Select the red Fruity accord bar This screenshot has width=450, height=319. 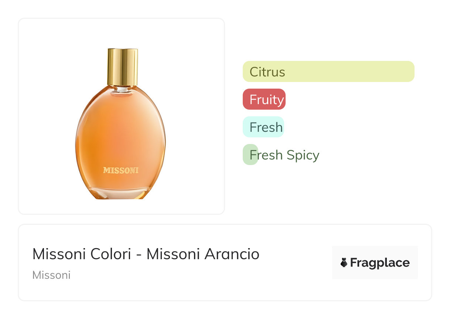tap(264, 99)
